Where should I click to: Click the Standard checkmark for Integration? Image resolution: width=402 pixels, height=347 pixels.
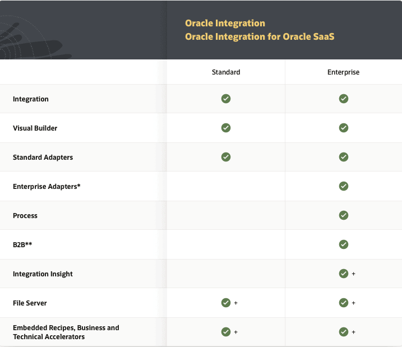point(226,99)
